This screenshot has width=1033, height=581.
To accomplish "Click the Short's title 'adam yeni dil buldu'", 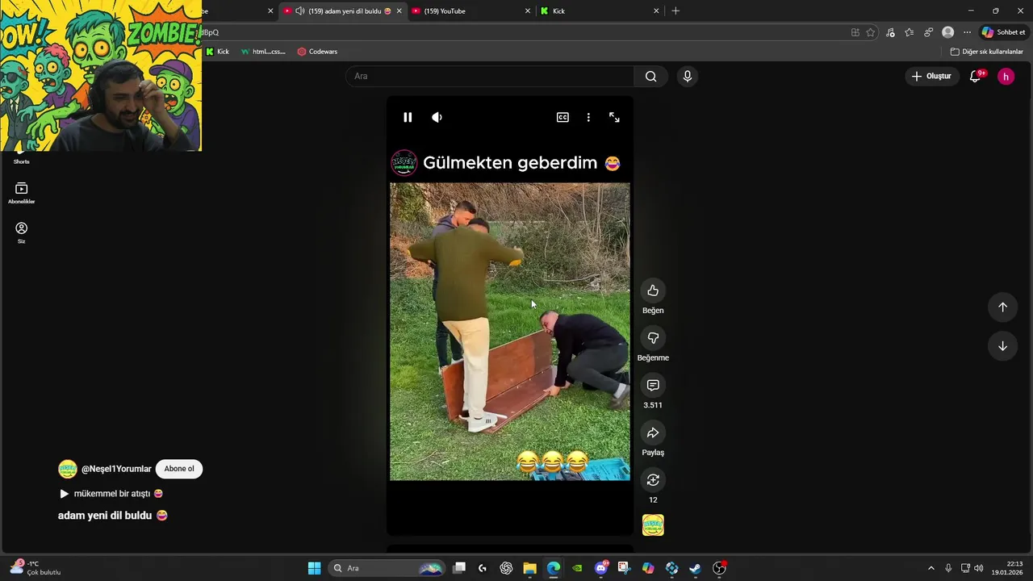I will pyautogui.click(x=113, y=516).
